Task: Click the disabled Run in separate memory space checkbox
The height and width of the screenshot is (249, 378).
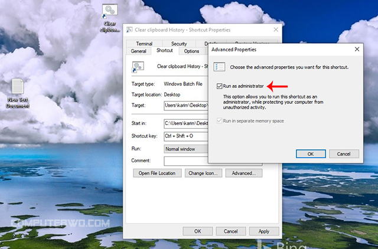Action: pyautogui.click(x=219, y=120)
